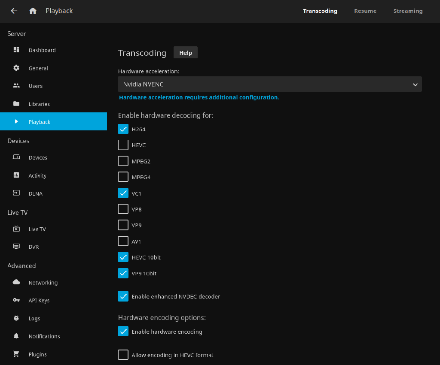Switch to the Streaming tab

click(x=408, y=11)
